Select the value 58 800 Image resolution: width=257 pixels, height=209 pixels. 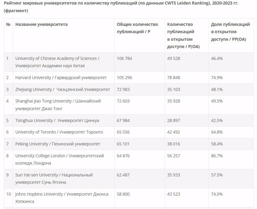click(x=123, y=194)
